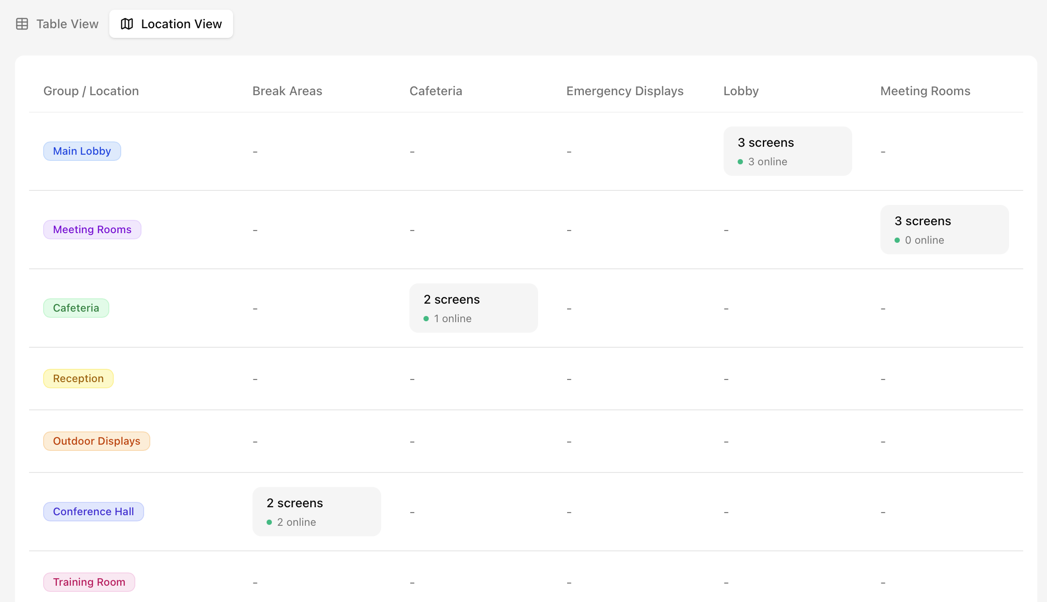Image resolution: width=1047 pixels, height=602 pixels.
Task: Click the Lobby column header
Action: tap(741, 91)
